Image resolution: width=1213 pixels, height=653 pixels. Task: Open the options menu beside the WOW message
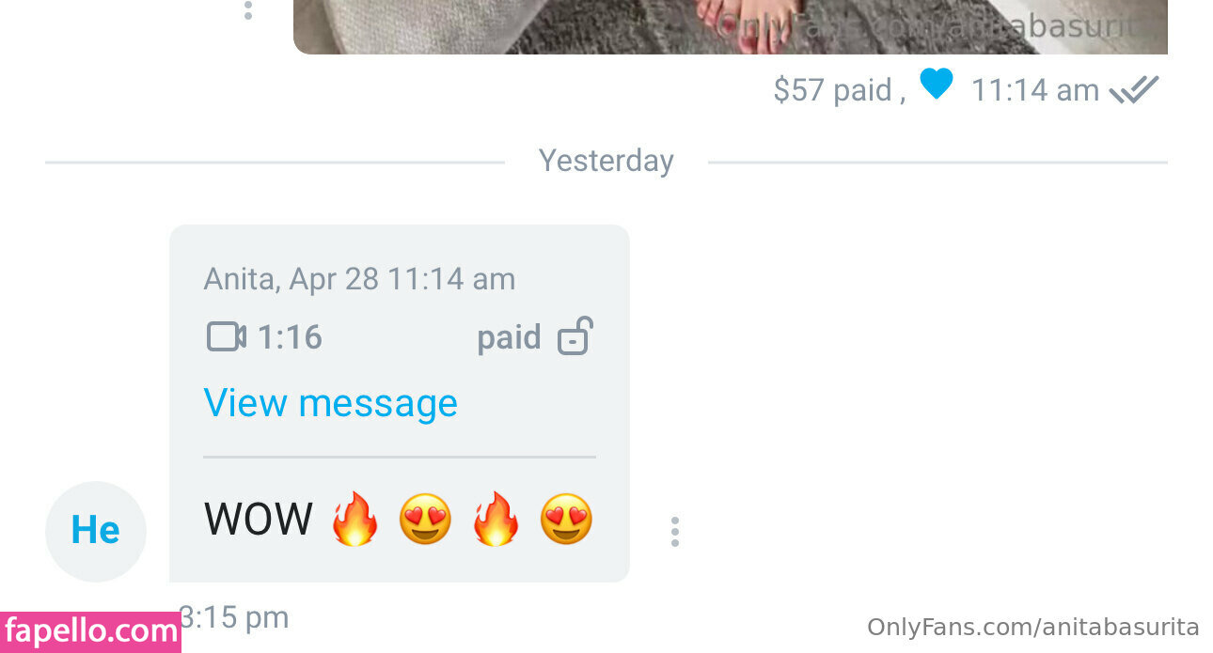coord(674,532)
